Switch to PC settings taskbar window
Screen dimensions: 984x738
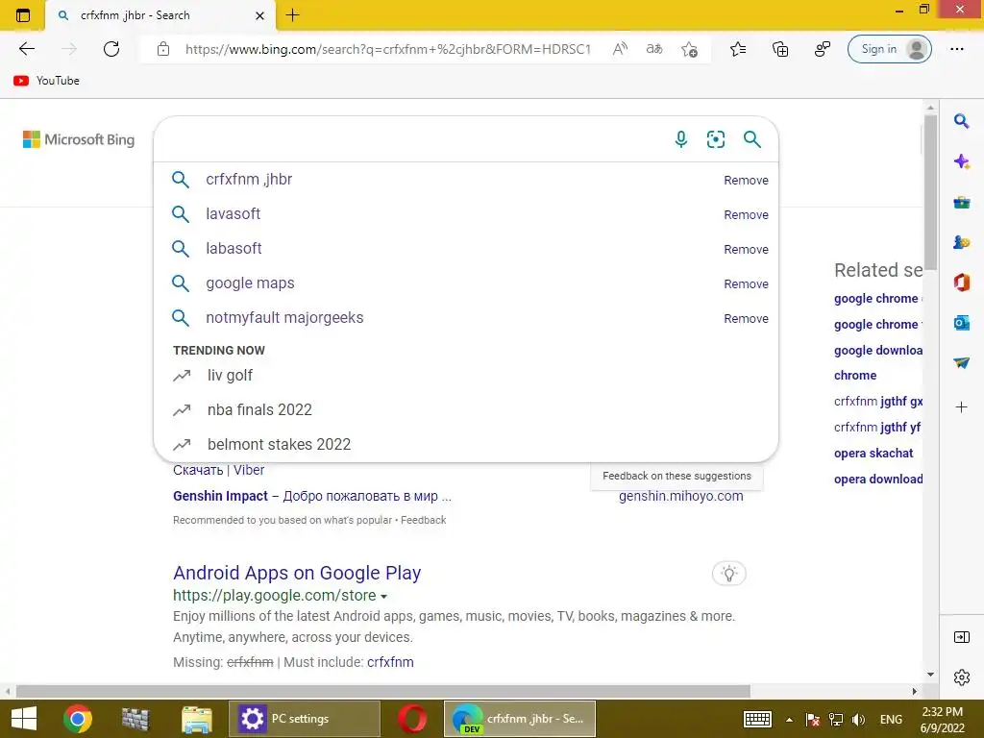pyautogui.click(x=305, y=719)
